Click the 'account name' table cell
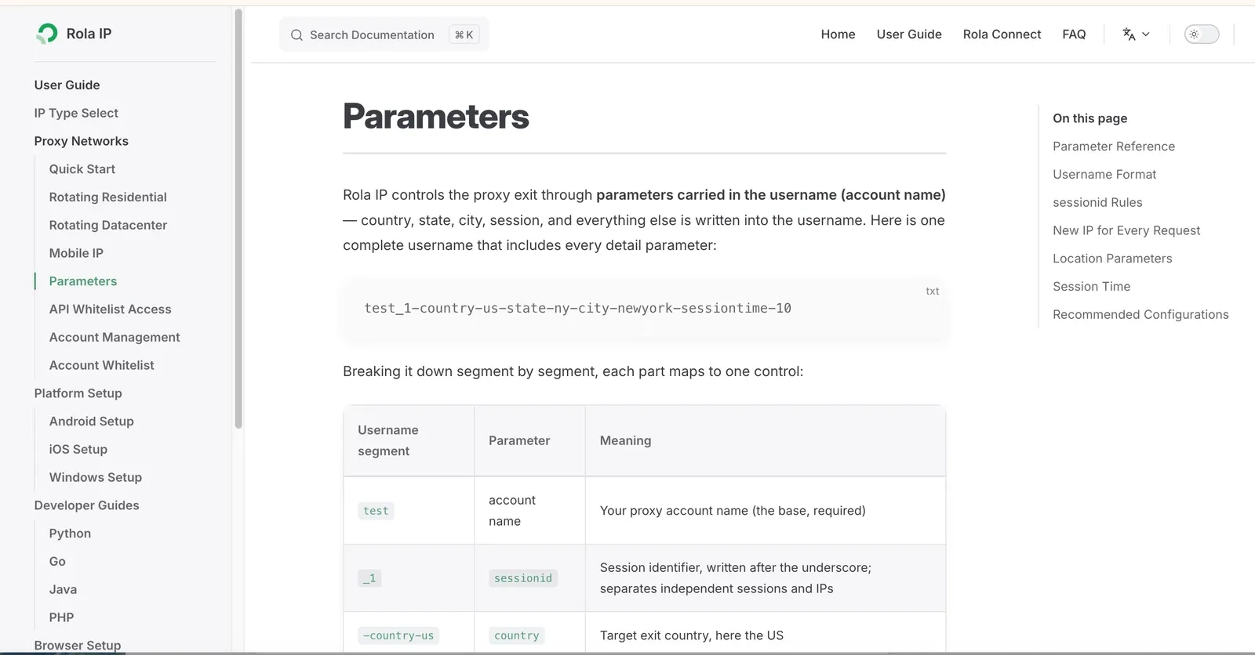Viewport: 1255px width, 655px height. pyautogui.click(x=529, y=511)
